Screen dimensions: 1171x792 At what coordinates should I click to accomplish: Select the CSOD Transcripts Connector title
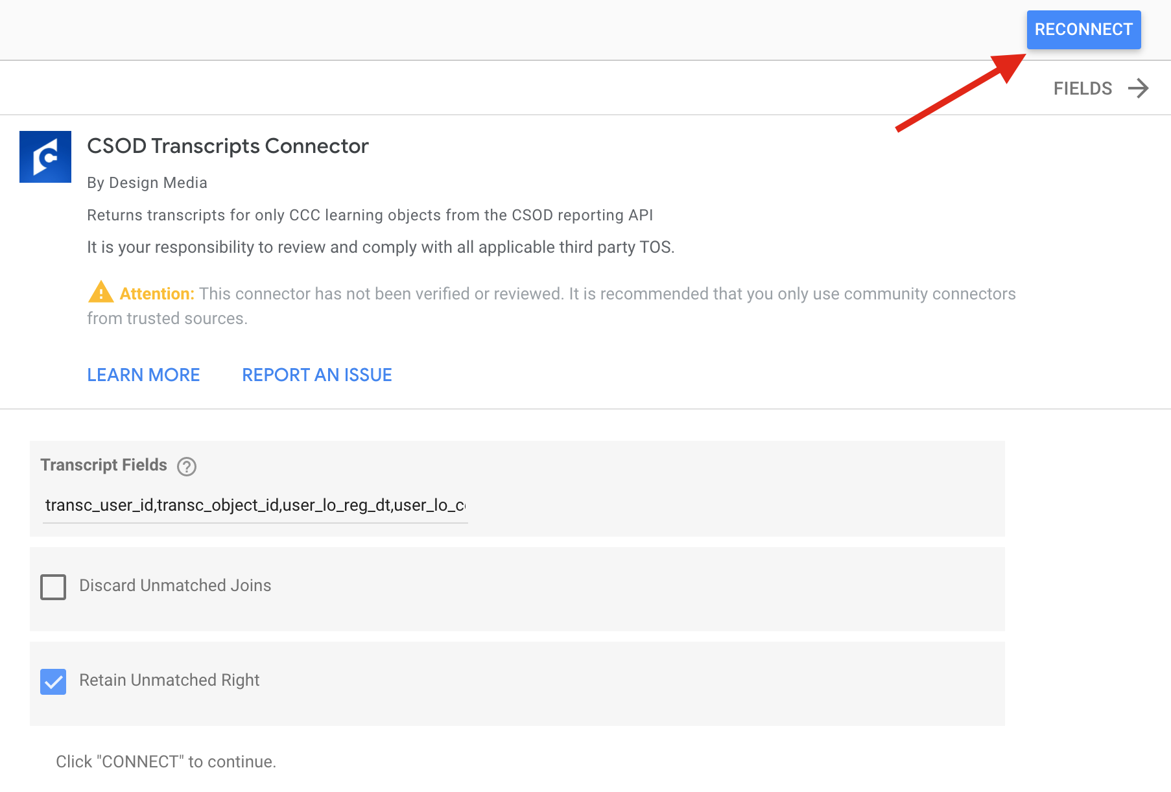[228, 146]
